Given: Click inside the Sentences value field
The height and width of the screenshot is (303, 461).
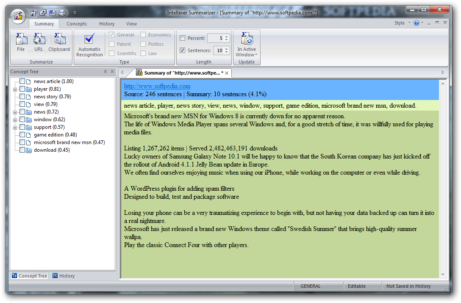Looking at the screenshot, I should pyautogui.click(x=219, y=50).
